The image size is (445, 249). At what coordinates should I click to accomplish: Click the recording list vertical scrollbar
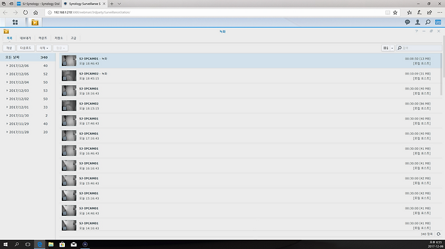(x=441, y=75)
